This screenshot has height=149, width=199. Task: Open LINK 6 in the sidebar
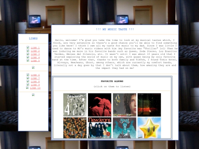tap(35, 75)
